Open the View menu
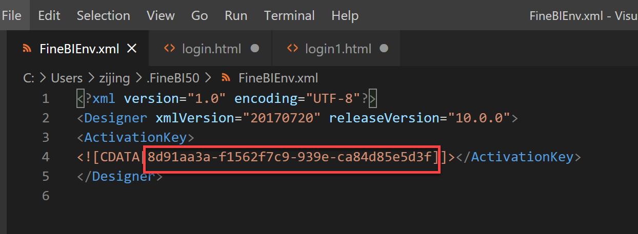This screenshot has height=234, width=638. (x=161, y=15)
